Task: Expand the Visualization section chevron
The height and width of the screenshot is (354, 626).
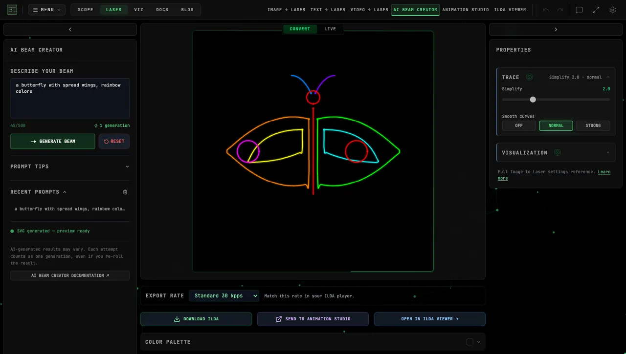Action: tap(608, 152)
